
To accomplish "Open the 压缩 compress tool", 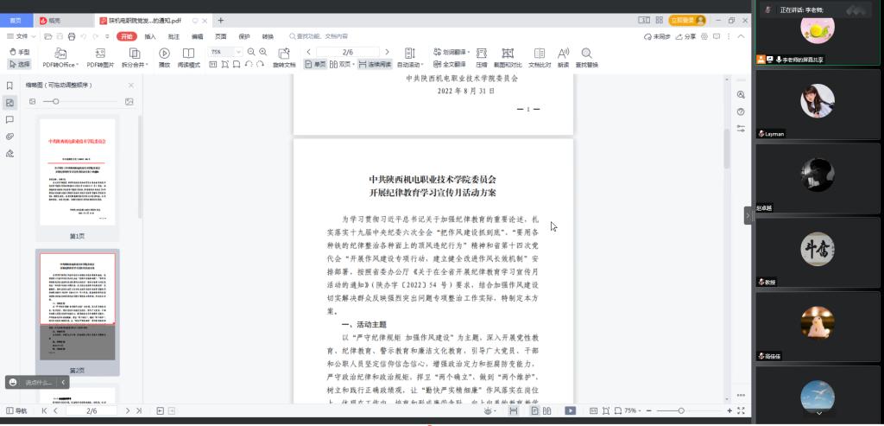I will click(481, 57).
